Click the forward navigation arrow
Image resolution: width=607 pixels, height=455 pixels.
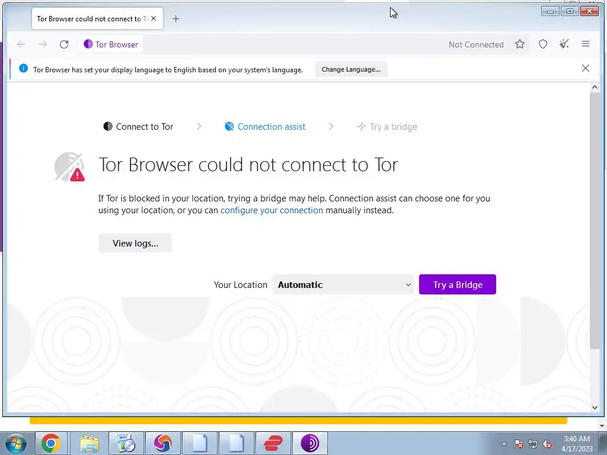point(43,44)
